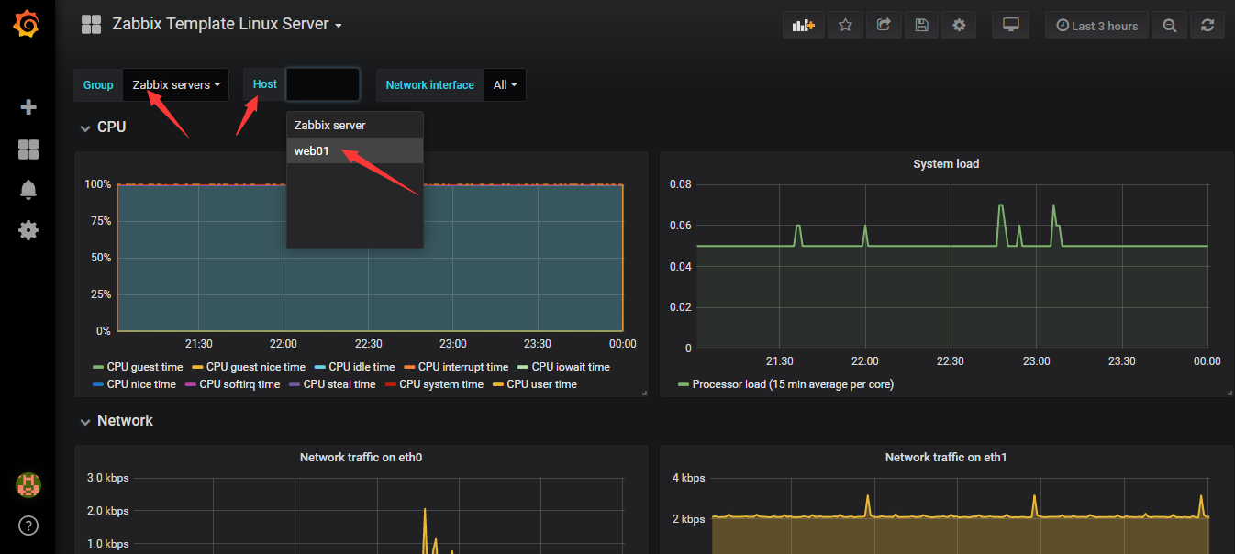1235x554 pixels.
Task: Open the Last 3 hours time picker
Action: click(x=1097, y=26)
